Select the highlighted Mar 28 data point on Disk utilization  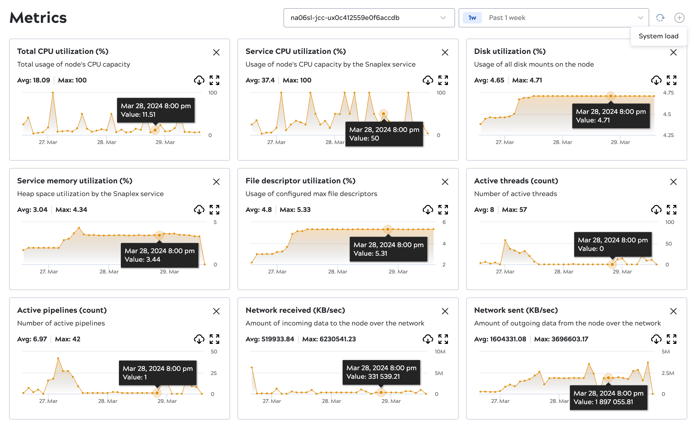(x=611, y=95)
